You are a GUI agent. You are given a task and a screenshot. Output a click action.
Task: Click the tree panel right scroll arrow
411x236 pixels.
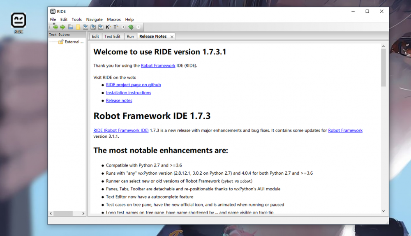pos(83,213)
